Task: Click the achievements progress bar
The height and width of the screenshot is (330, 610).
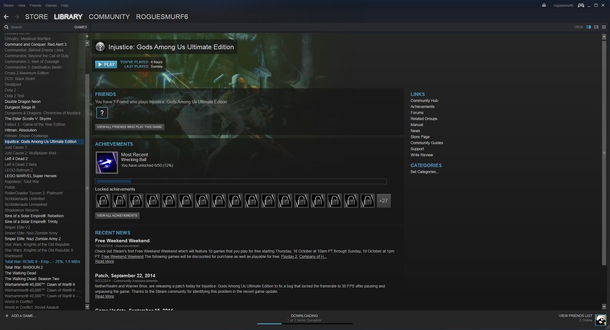Action: [241, 181]
